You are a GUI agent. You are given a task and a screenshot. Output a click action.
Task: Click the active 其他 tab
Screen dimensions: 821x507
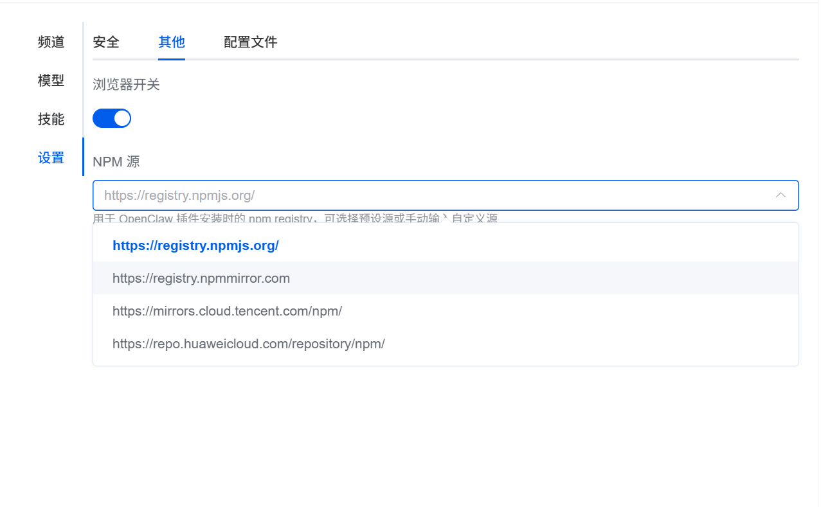coord(172,42)
